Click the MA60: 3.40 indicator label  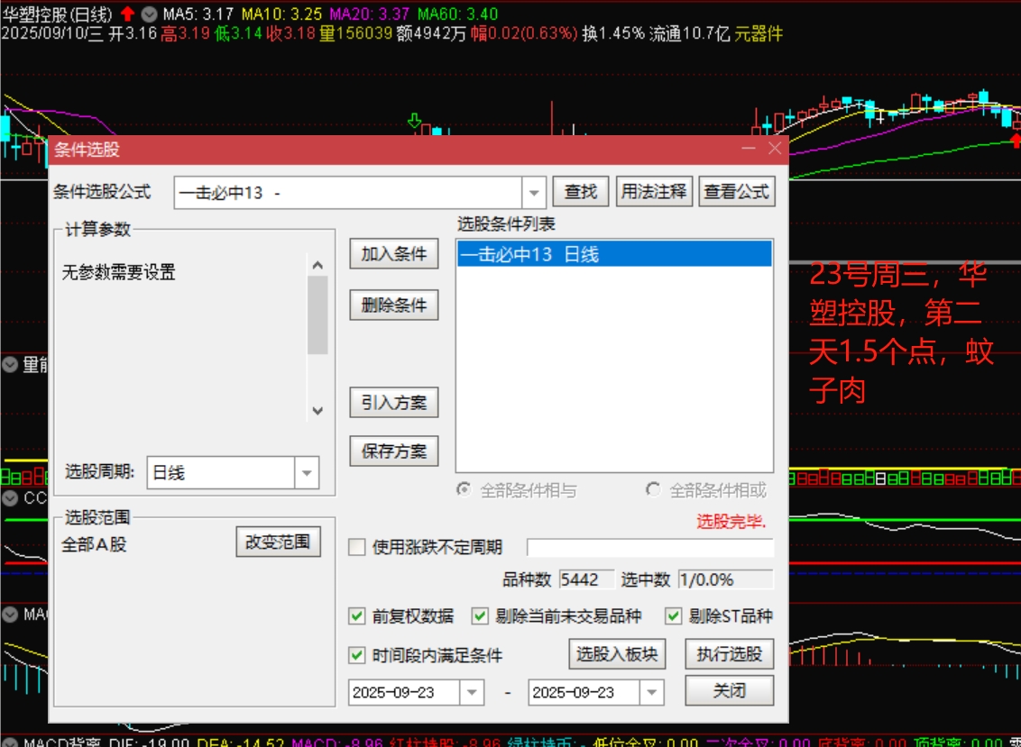click(x=457, y=14)
